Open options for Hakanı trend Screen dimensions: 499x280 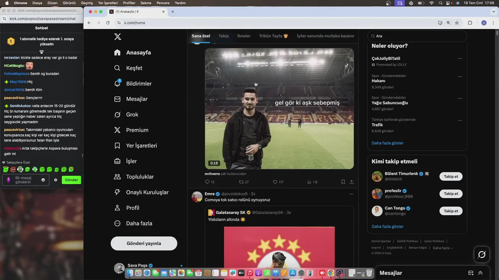(x=460, y=77)
